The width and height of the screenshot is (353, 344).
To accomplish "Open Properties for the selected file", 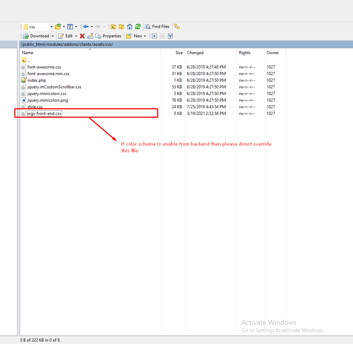I will 108,36.
